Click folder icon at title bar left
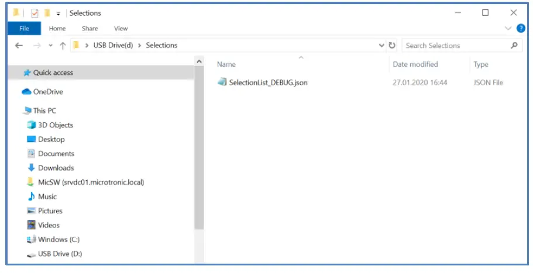This screenshot has height=273, width=533. point(16,13)
